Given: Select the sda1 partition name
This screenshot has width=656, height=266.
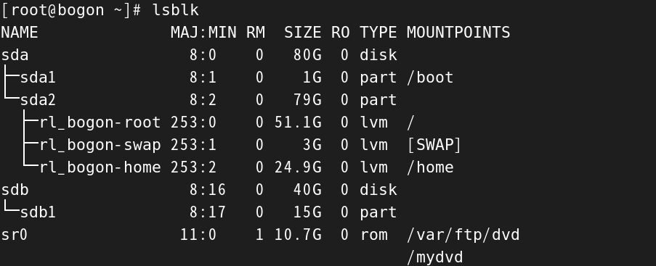Looking at the screenshot, I should coord(38,78).
